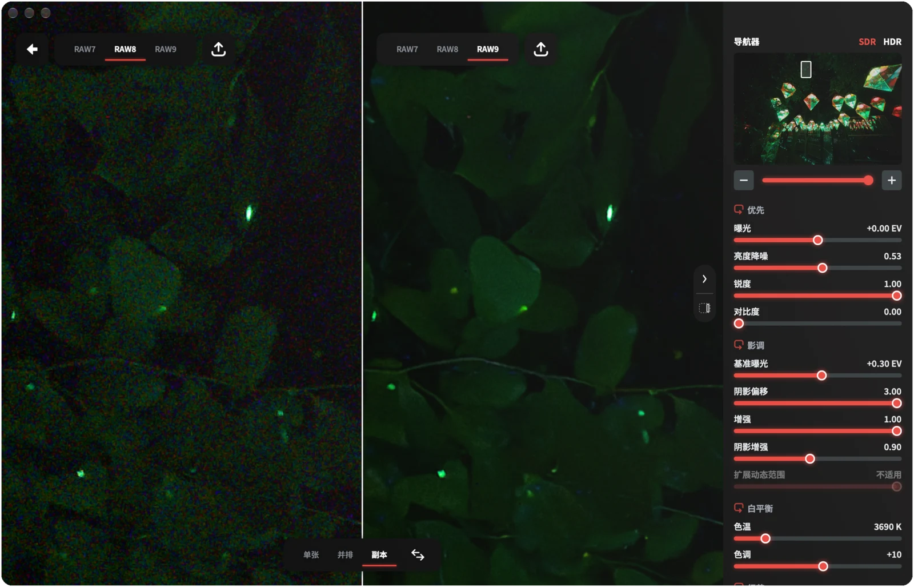Click the 优先 section icon
The height and width of the screenshot is (587, 914).
[x=739, y=210]
